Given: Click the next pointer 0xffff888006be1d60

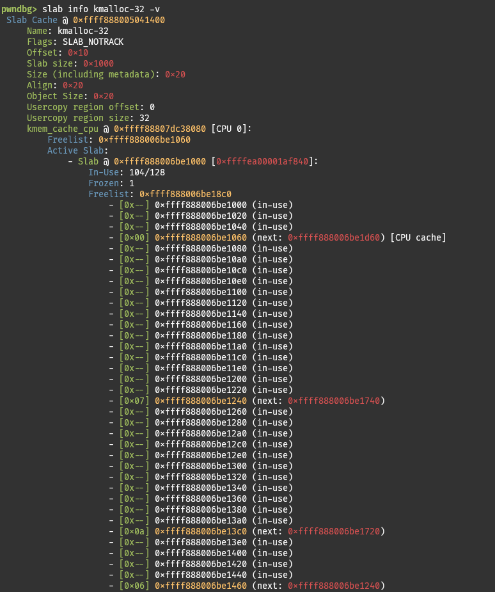Looking at the screenshot, I should point(335,237).
